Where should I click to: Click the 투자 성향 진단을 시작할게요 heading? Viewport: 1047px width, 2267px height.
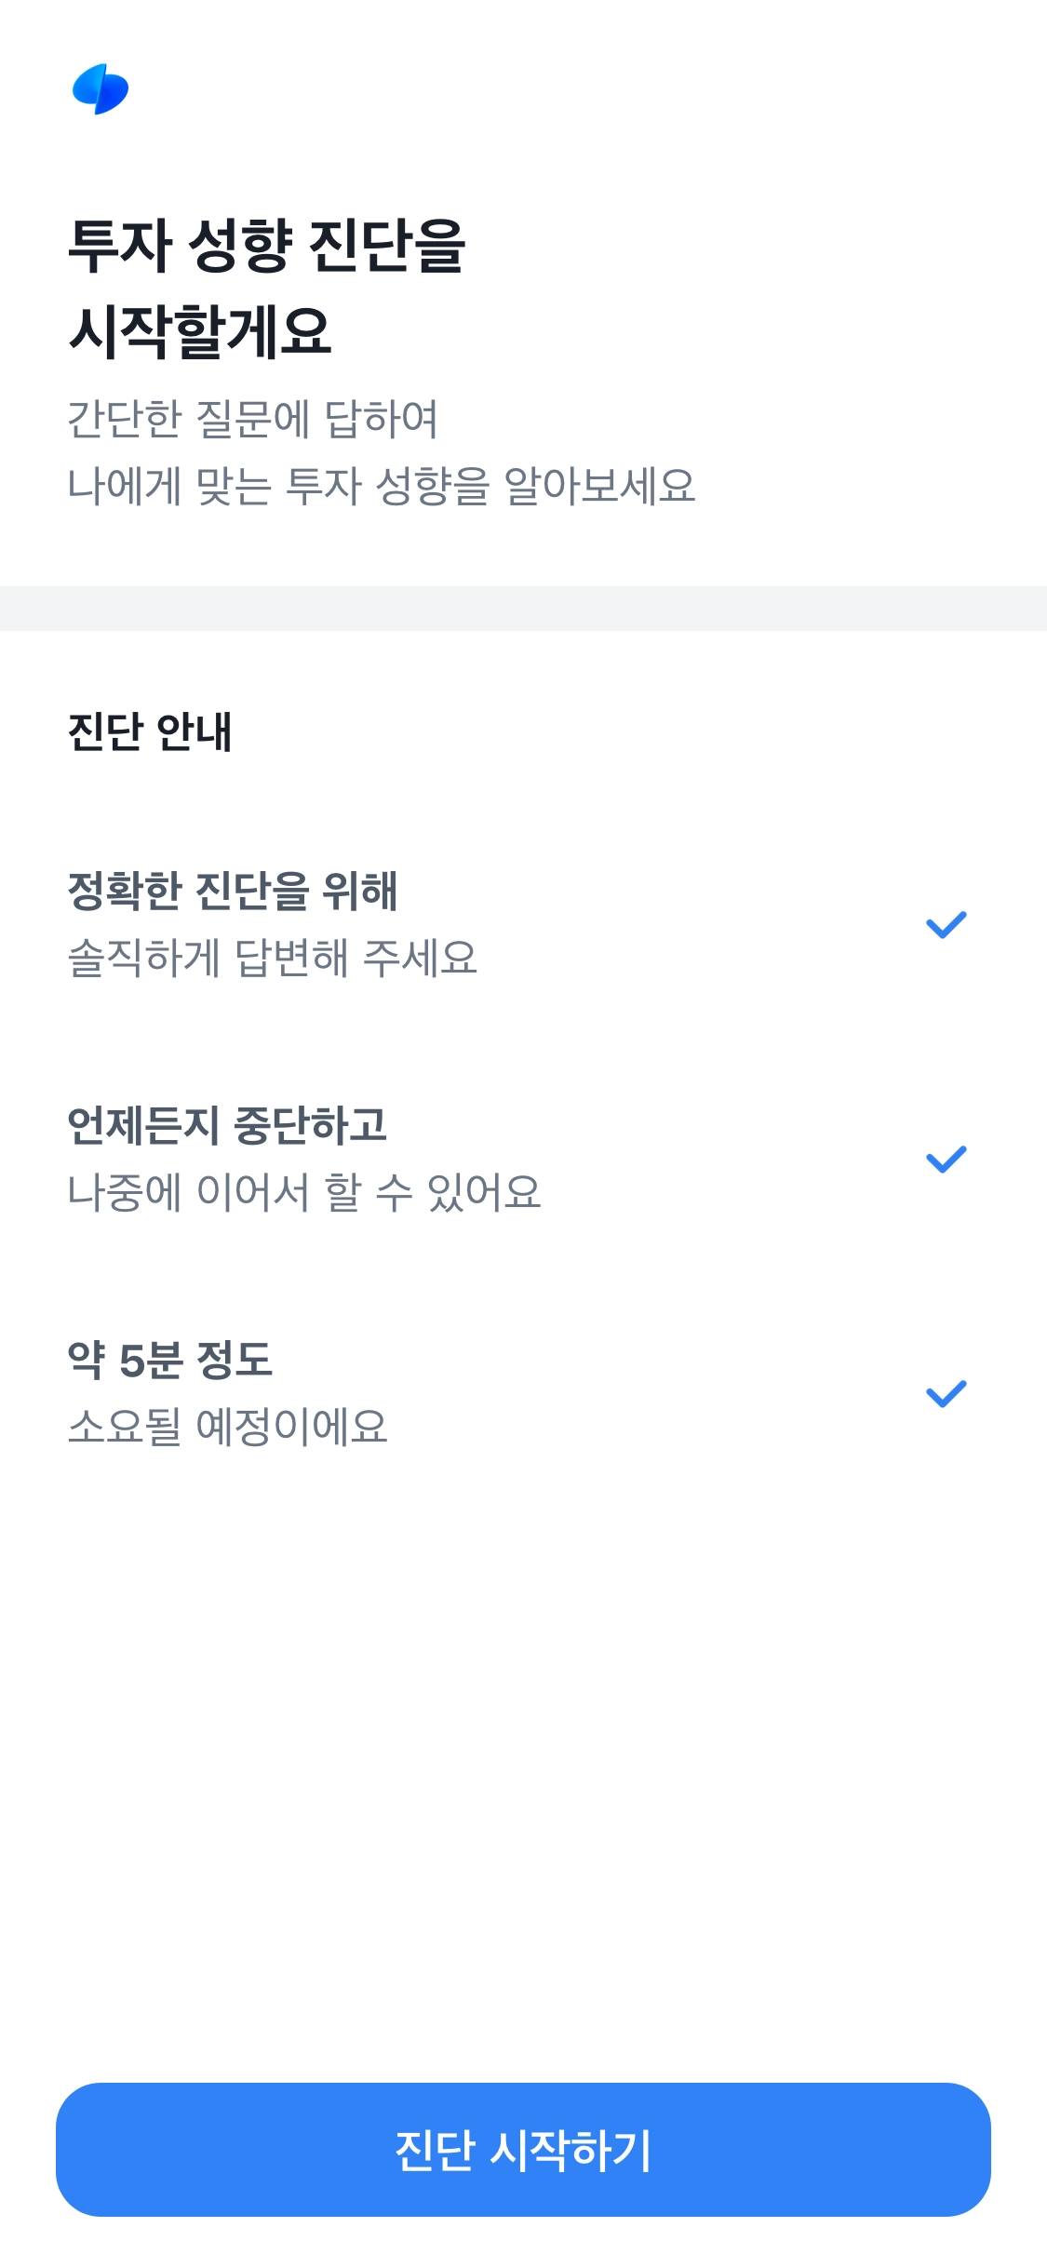point(266,288)
